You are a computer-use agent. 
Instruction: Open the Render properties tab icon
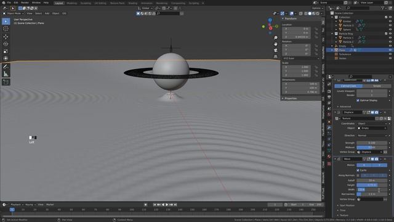(x=329, y=91)
